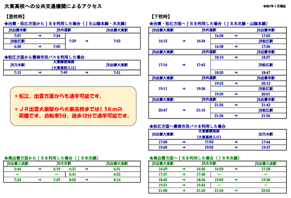
Task: Click the 【登校時】 section label
Action: pyautogui.click(x=15, y=17)
